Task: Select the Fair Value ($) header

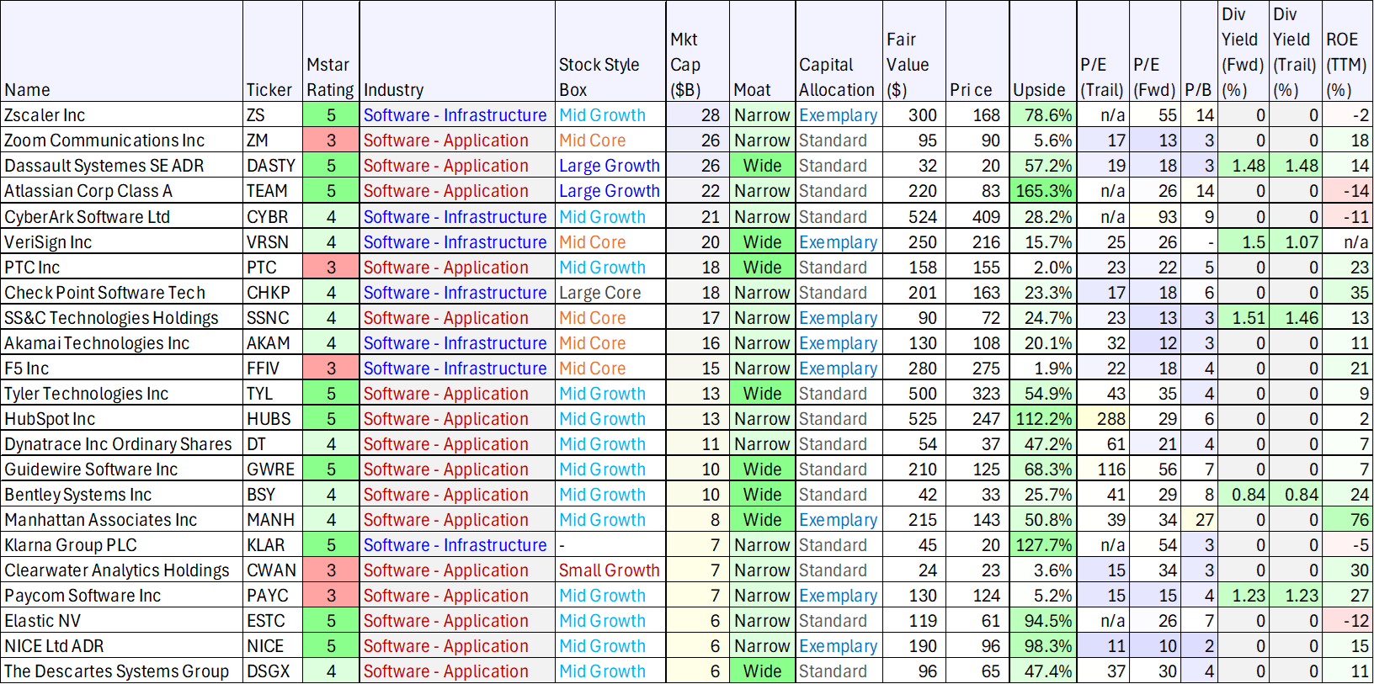Action: [914, 51]
